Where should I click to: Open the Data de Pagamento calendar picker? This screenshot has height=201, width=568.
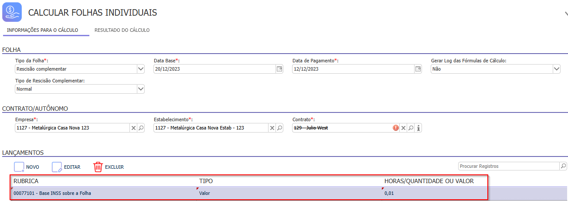[418, 69]
